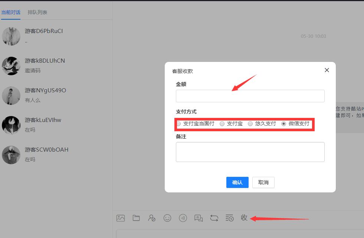Close the 客服收款 dialog with X

point(327,70)
